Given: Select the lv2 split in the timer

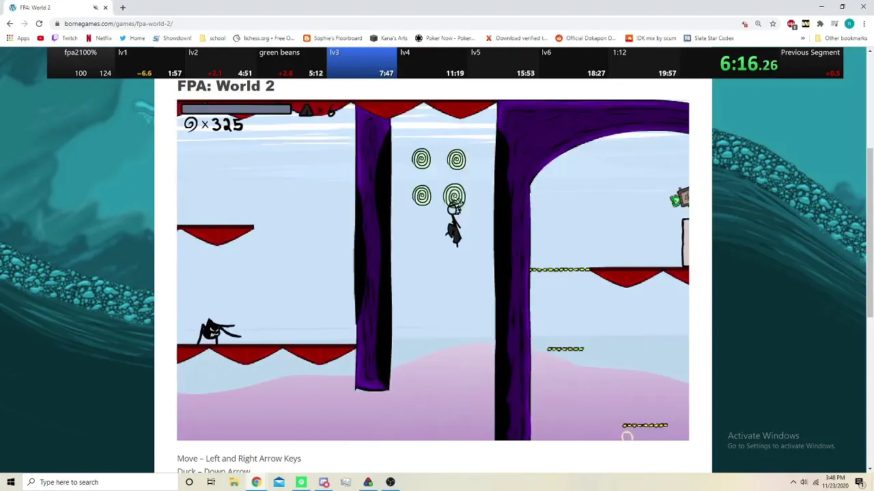Looking at the screenshot, I should pyautogui.click(x=221, y=63).
